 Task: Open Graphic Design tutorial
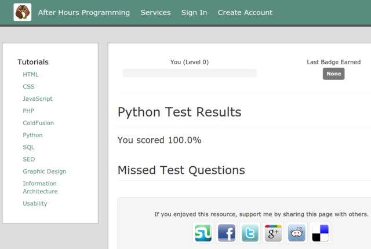44,171
